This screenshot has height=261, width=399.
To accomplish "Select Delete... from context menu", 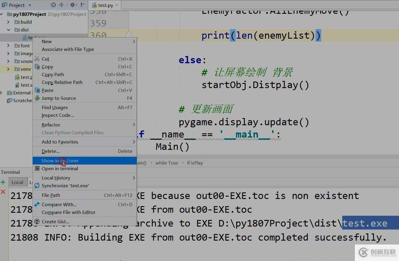I will [85, 151].
